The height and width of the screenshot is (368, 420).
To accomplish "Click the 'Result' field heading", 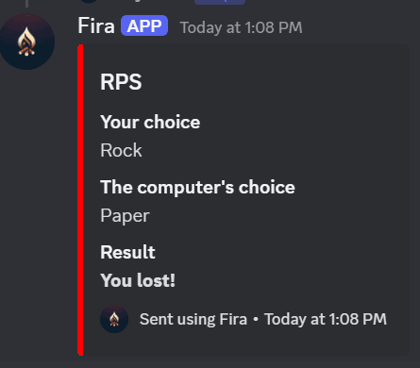I will (127, 252).
